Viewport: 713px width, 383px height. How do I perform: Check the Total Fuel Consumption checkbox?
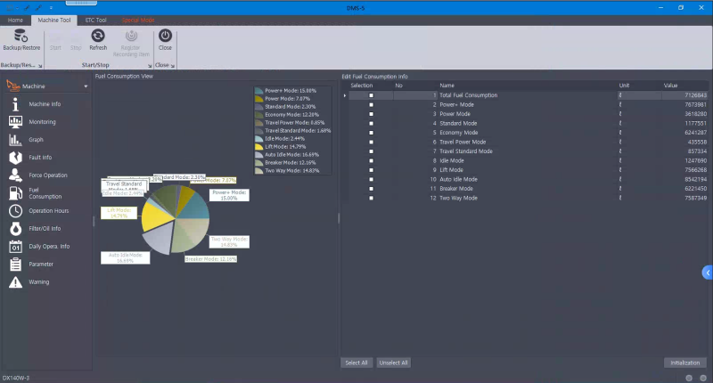(372, 95)
